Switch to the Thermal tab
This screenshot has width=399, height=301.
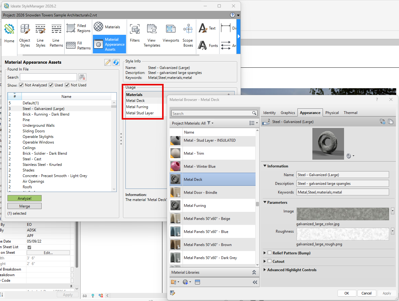click(351, 113)
